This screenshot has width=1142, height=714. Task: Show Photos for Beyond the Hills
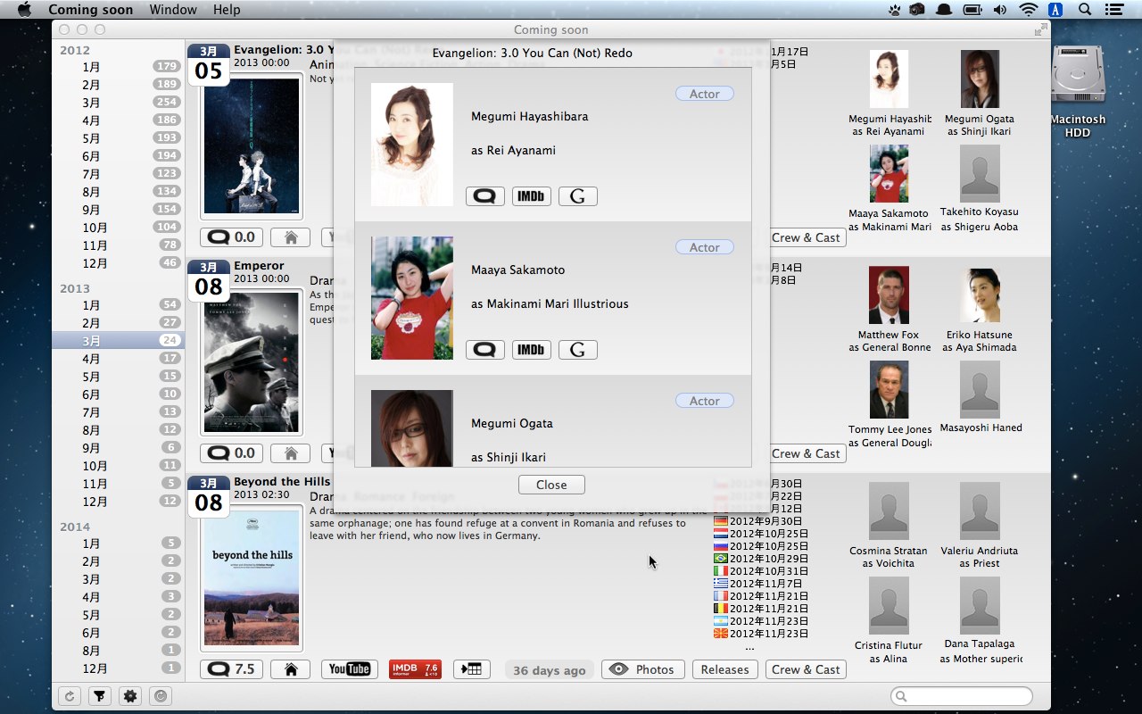tap(643, 669)
